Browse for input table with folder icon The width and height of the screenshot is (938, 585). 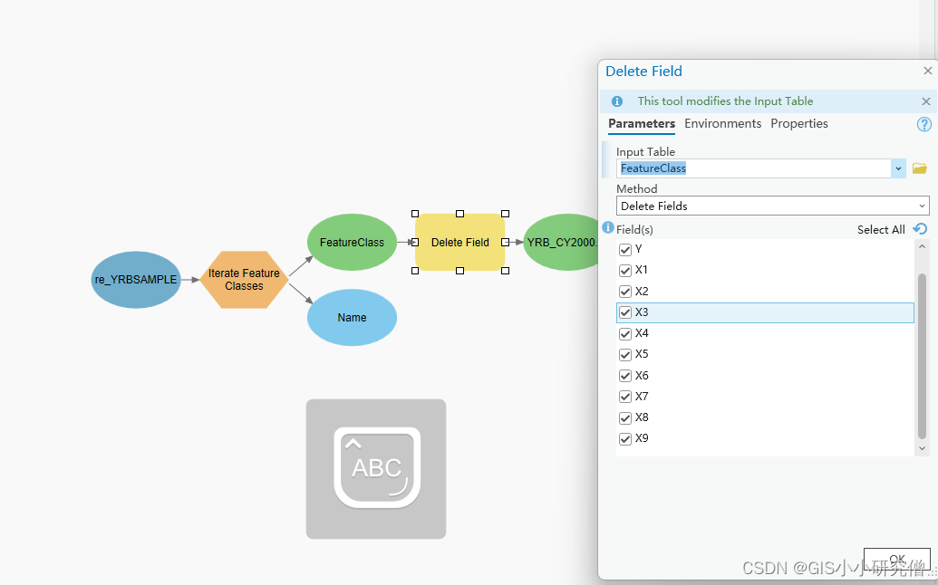[x=920, y=168]
